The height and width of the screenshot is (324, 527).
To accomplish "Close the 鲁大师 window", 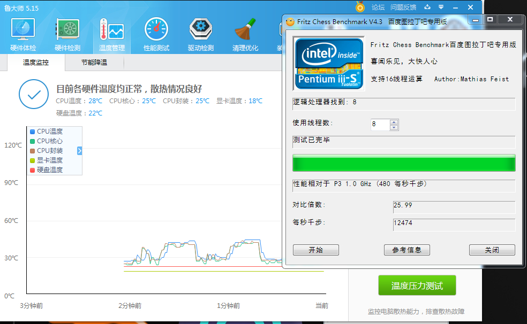I will pos(471,7).
